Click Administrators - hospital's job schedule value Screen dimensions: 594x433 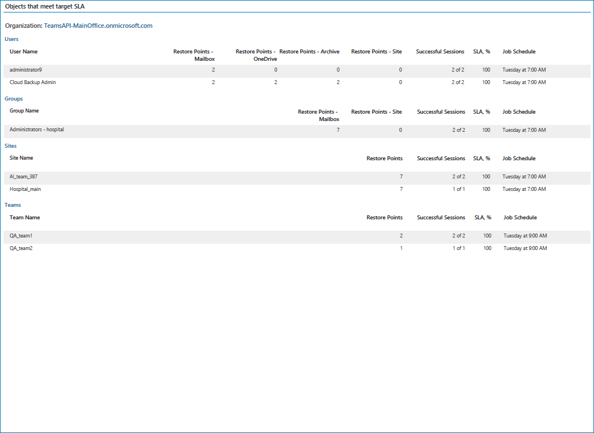[524, 130]
